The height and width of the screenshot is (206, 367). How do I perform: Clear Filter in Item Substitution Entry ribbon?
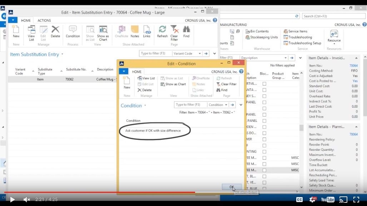pos(174,33)
